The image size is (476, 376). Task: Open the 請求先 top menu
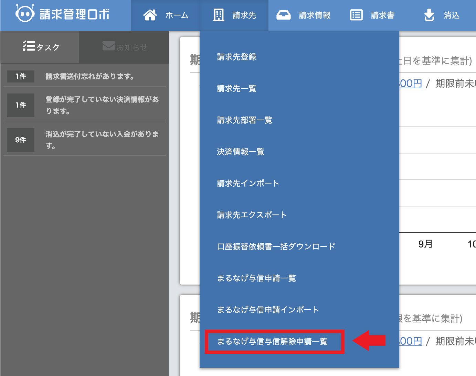(x=234, y=15)
